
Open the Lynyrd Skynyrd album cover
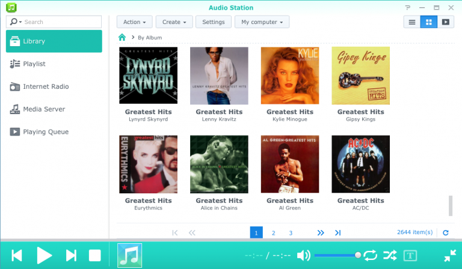[x=148, y=75]
